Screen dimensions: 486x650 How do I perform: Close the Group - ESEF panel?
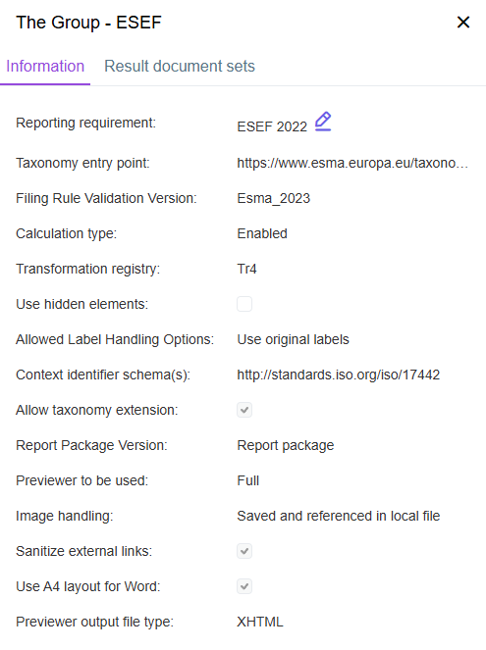click(463, 22)
